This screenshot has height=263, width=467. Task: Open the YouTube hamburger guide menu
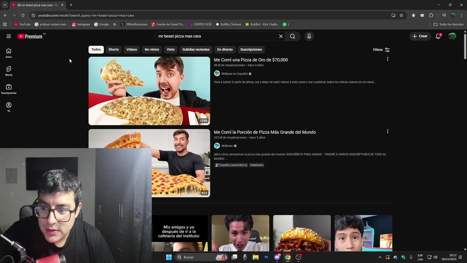(9, 36)
